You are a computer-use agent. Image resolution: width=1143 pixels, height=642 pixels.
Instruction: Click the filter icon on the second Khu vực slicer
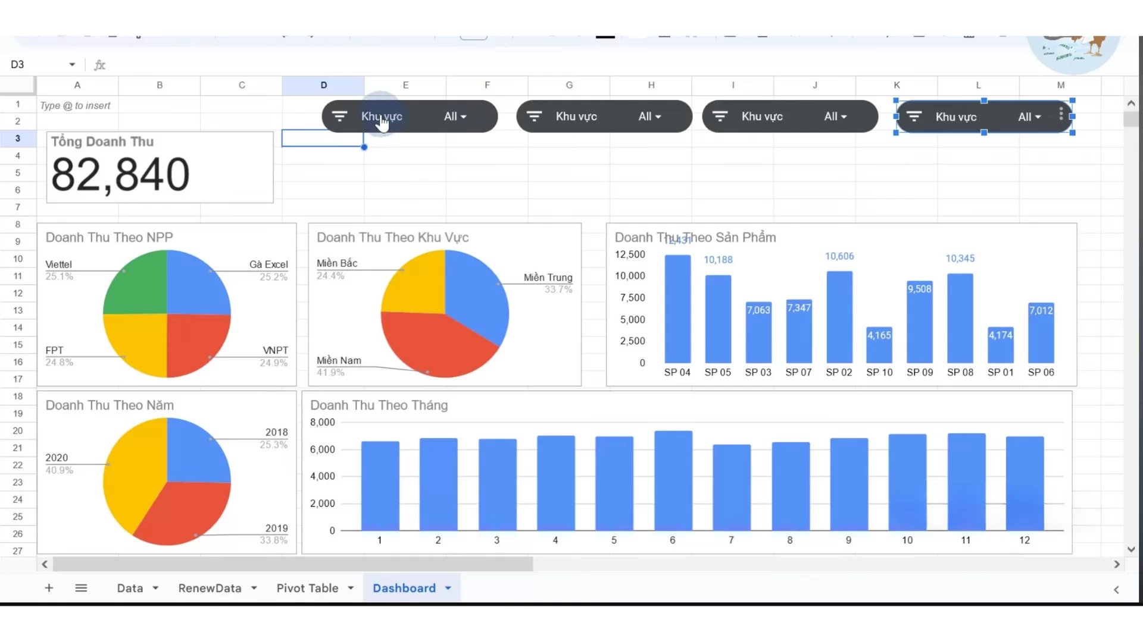[x=534, y=117]
